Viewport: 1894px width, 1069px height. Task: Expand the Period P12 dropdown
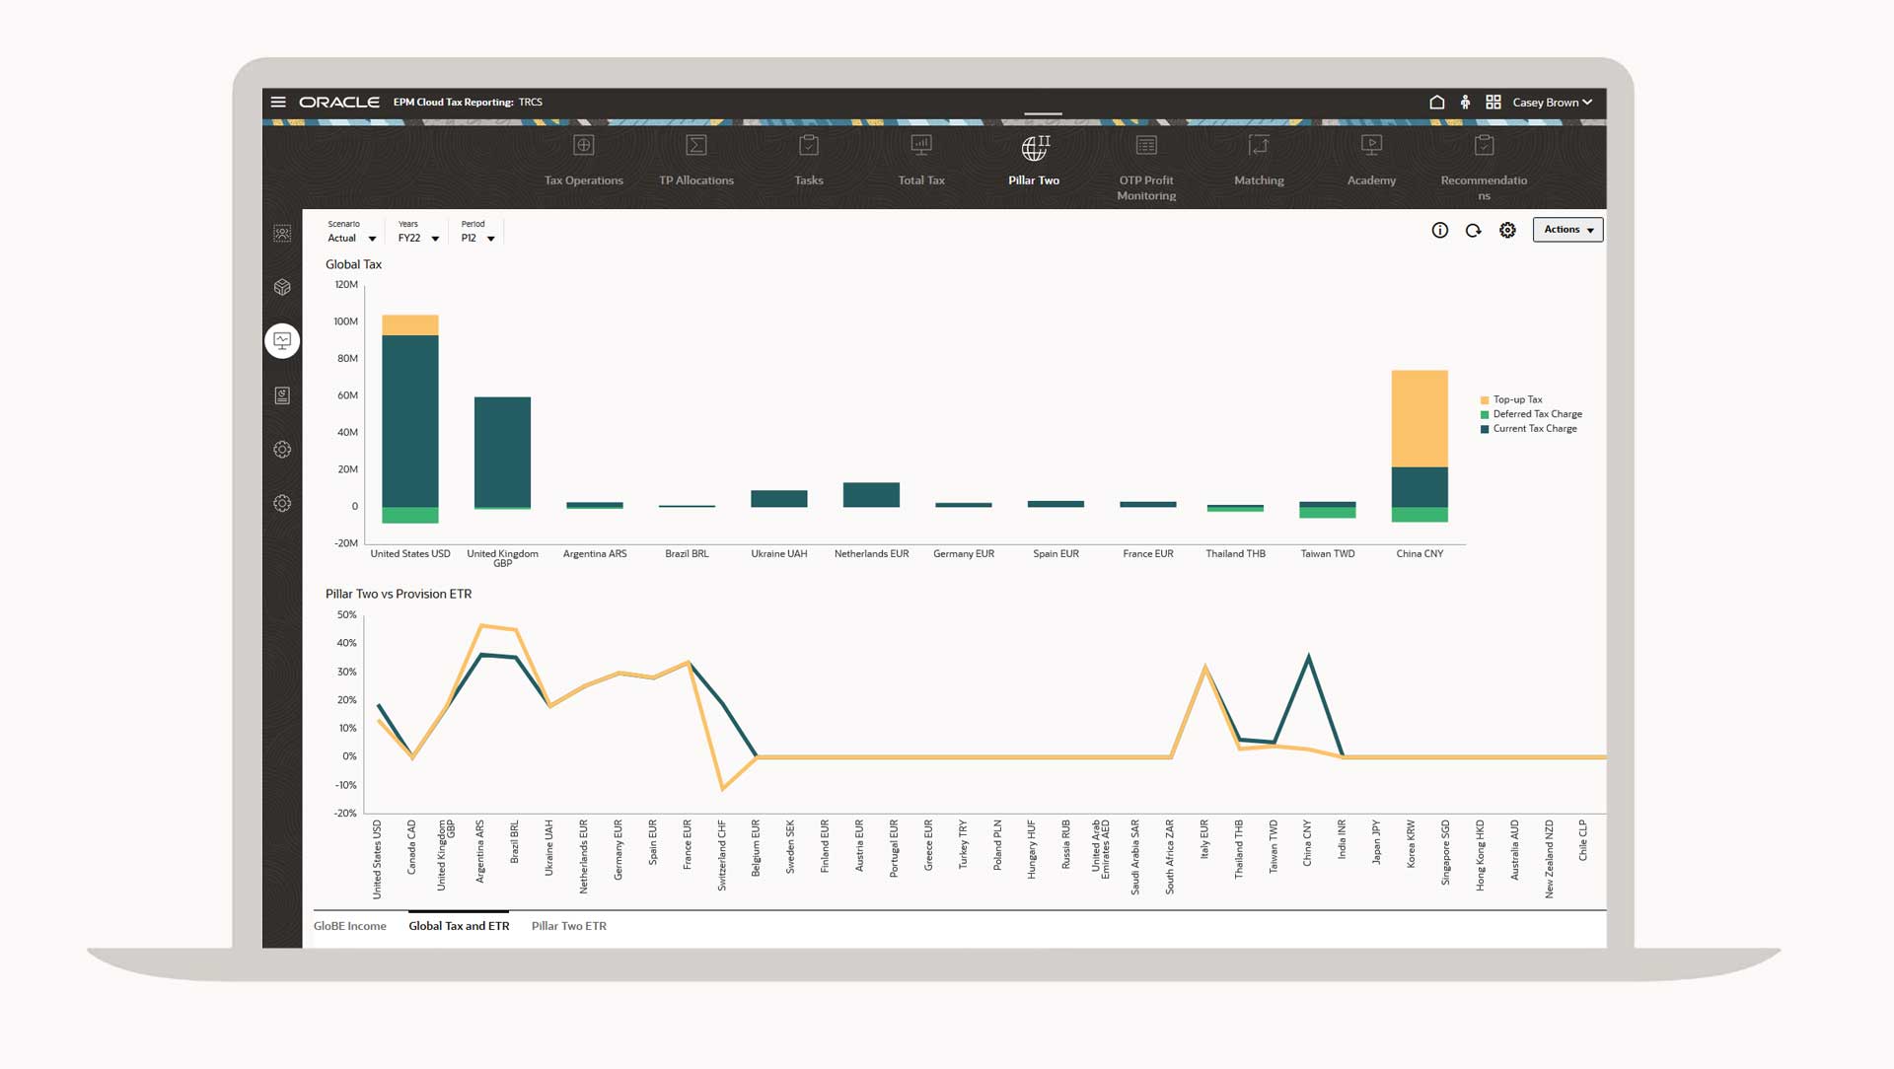click(x=491, y=239)
